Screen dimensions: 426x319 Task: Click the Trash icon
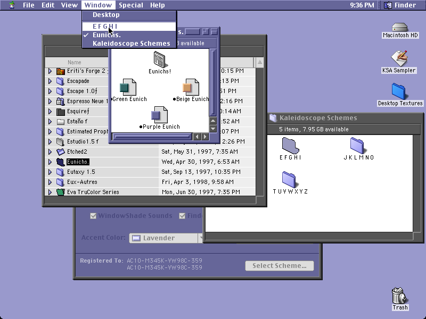pyautogui.click(x=399, y=296)
